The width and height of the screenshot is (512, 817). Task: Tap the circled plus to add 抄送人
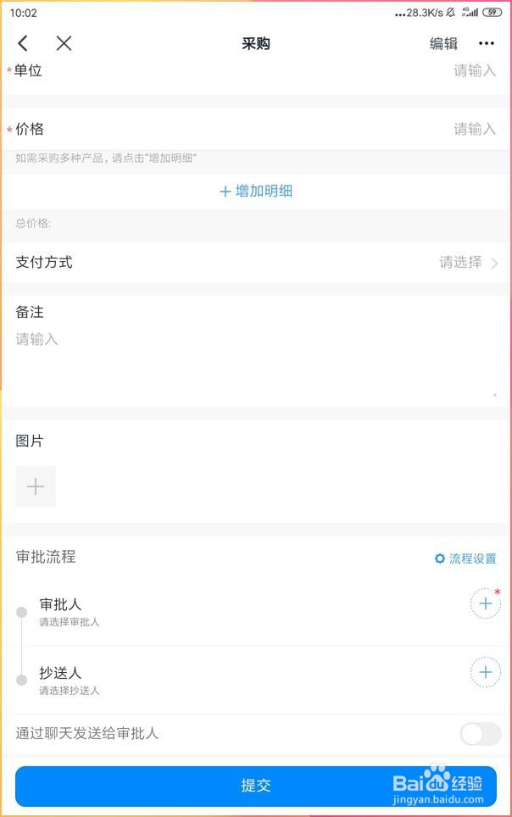[485, 672]
